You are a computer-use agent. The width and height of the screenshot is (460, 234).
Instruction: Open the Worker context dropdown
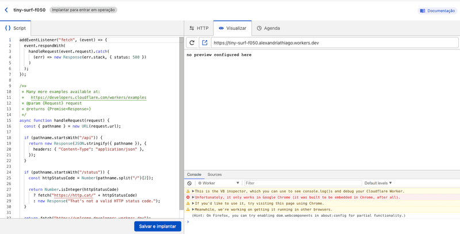click(x=218, y=183)
